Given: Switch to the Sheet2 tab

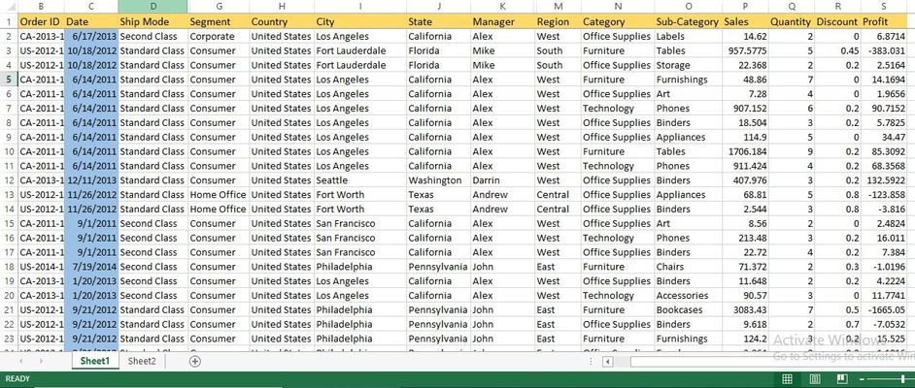Looking at the screenshot, I should click(142, 361).
